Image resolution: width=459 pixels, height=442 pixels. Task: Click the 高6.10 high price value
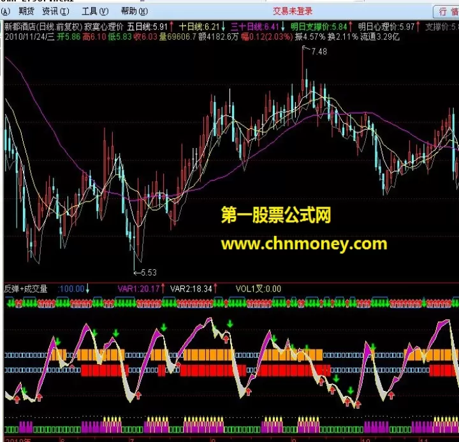click(x=94, y=37)
